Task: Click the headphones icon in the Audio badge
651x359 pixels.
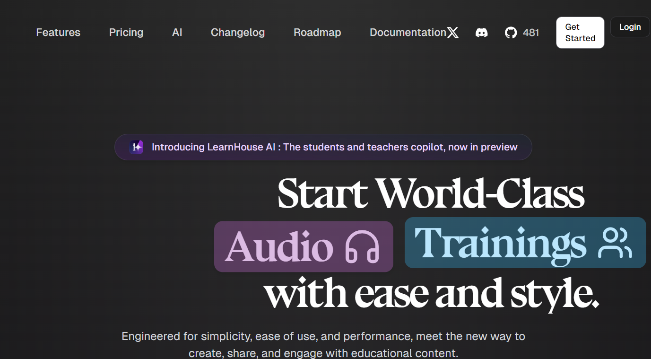Action: [361, 246]
